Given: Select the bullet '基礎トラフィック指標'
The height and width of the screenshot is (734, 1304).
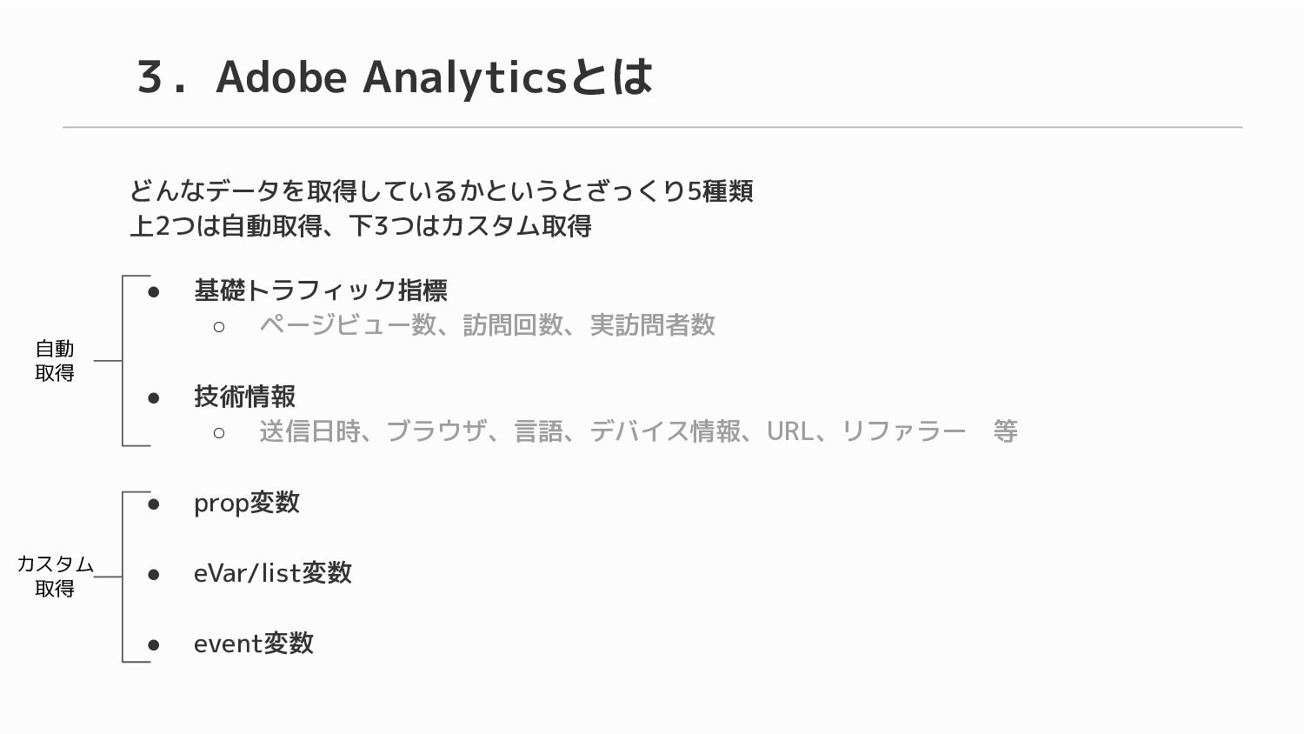Looking at the screenshot, I should coord(321,290).
